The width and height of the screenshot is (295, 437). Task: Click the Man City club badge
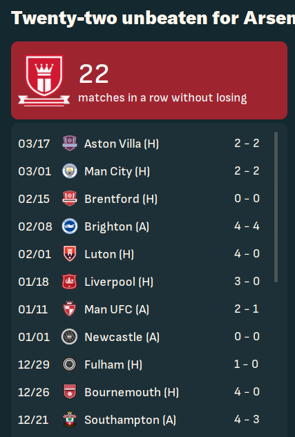tap(69, 171)
